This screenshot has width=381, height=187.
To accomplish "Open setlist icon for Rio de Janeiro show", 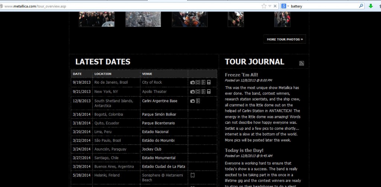I will pos(204,82).
